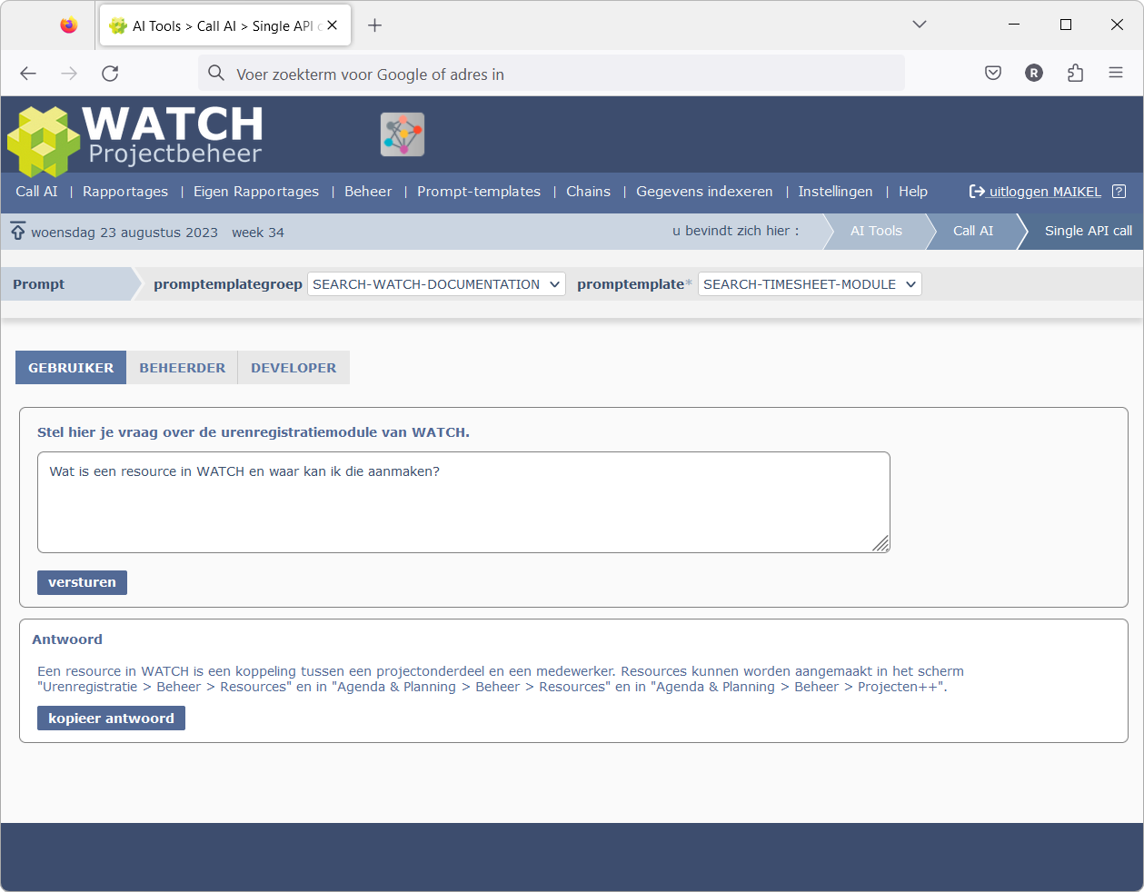Open the Chains menu
Image resolution: width=1144 pixels, height=892 pixels.
588,192
